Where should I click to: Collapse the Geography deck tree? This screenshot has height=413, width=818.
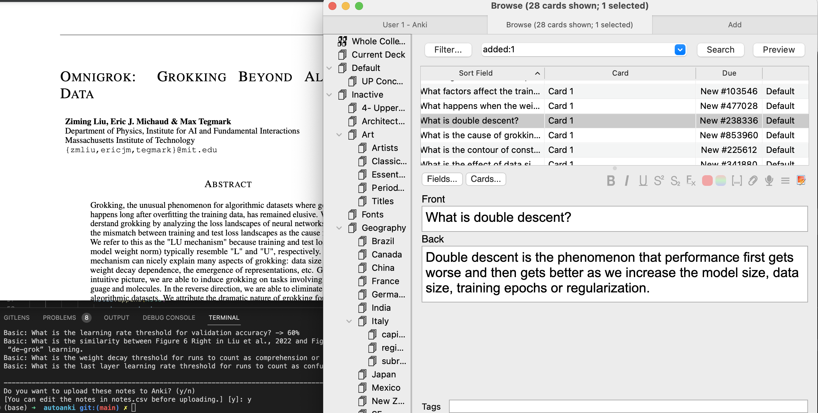339,228
